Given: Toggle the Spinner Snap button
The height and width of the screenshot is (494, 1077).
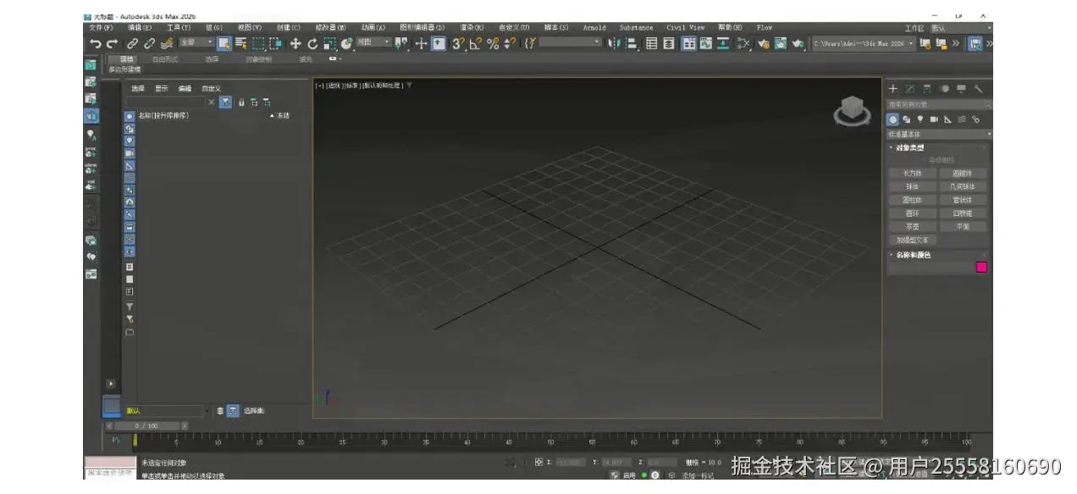Looking at the screenshot, I should click(x=510, y=43).
